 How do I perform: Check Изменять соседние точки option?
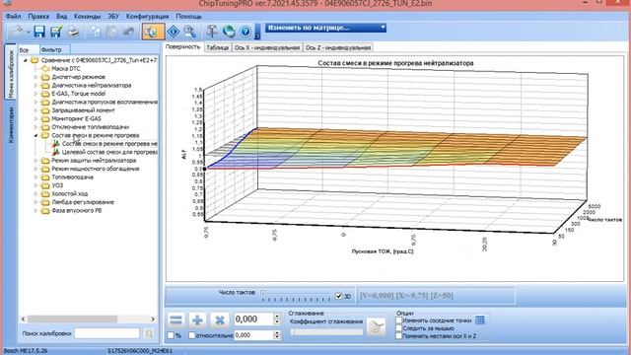tap(398, 320)
